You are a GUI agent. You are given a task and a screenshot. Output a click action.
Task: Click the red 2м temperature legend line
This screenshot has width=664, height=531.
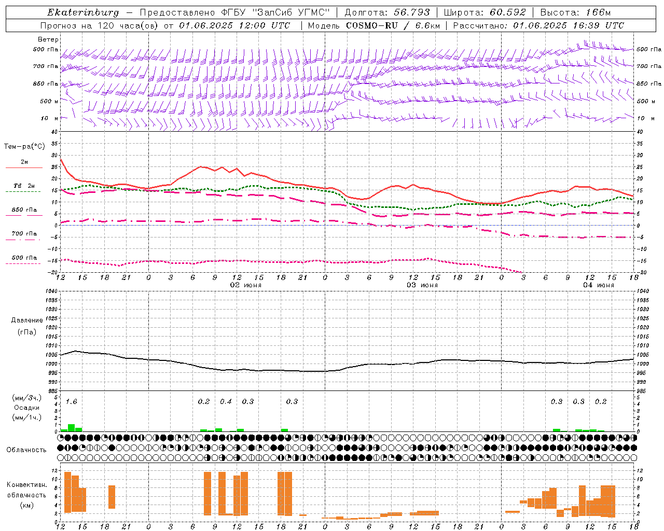coord(24,167)
